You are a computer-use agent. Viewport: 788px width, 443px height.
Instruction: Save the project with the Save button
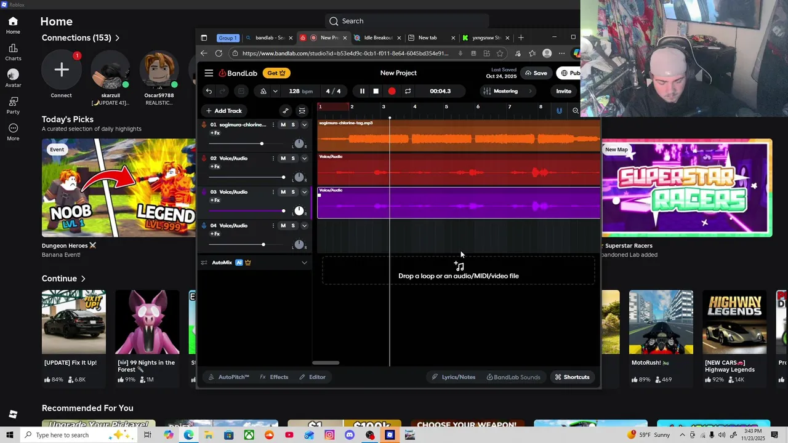coord(536,73)
